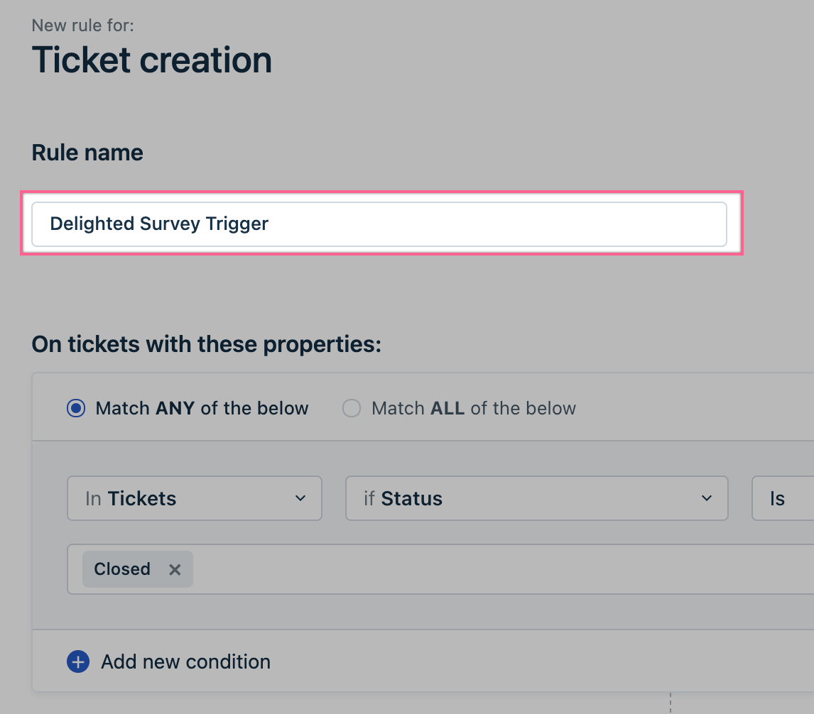Open the Is operator dropdown
The image size is (814, 714).
tap(781, 498)
